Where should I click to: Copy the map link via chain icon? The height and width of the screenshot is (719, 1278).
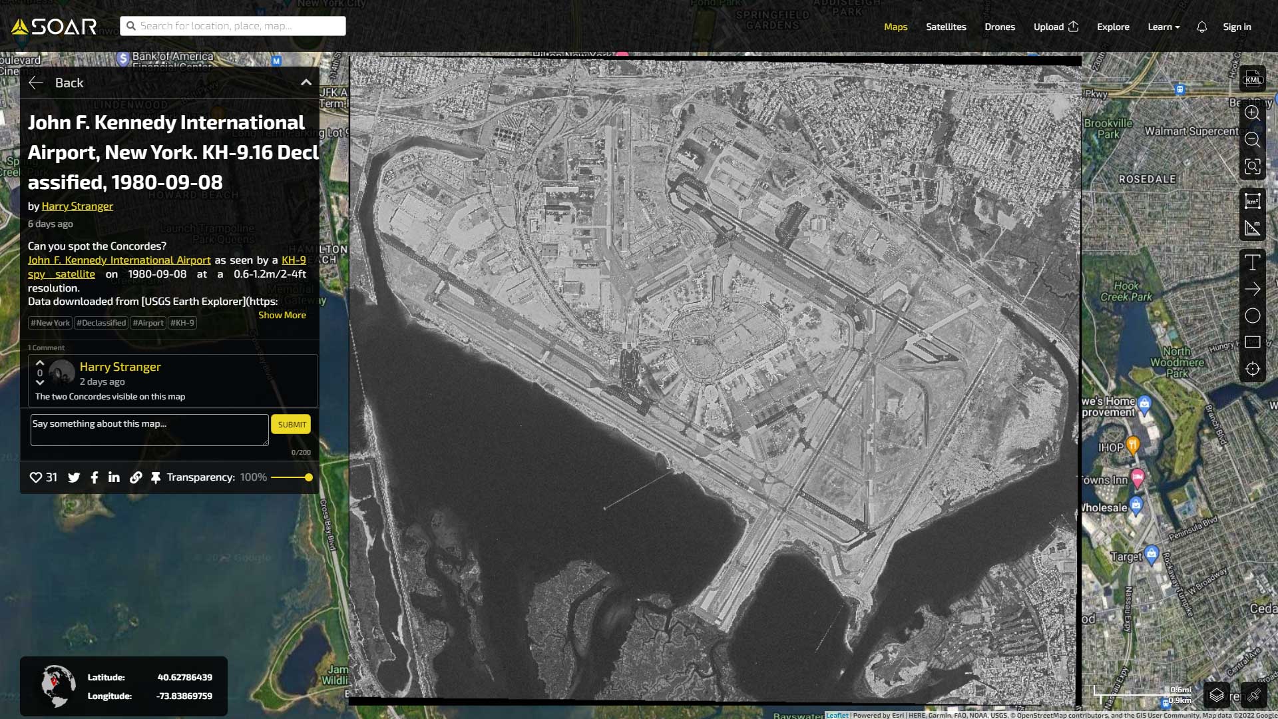136,477
